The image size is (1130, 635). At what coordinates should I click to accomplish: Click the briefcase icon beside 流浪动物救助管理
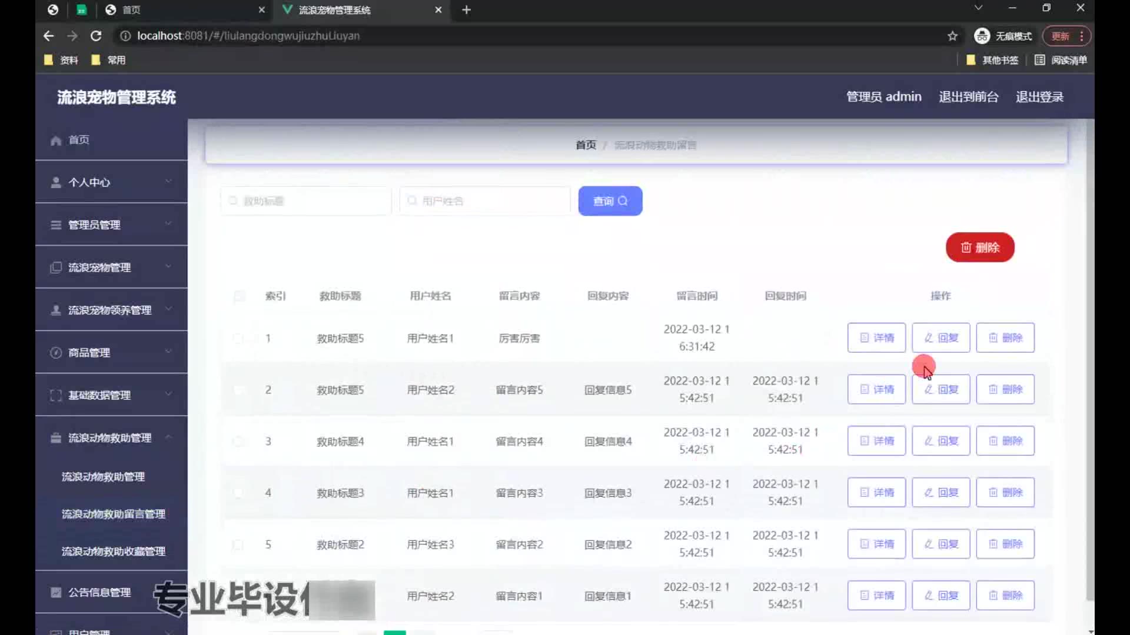click(x=56, y=438)
